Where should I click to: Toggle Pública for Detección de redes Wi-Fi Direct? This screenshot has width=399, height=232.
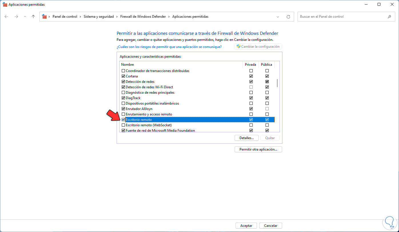[267, 87]
